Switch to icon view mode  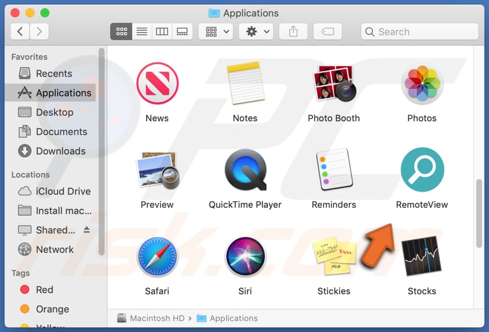[121, 32]
